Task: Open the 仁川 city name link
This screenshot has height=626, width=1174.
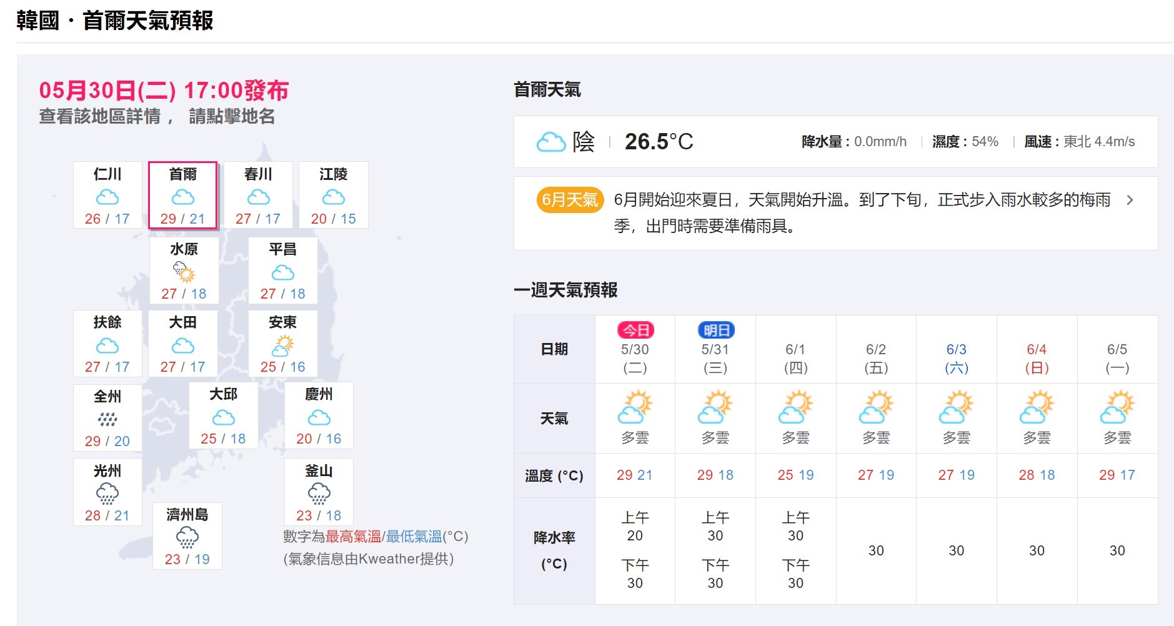Action: click(107, 174)
